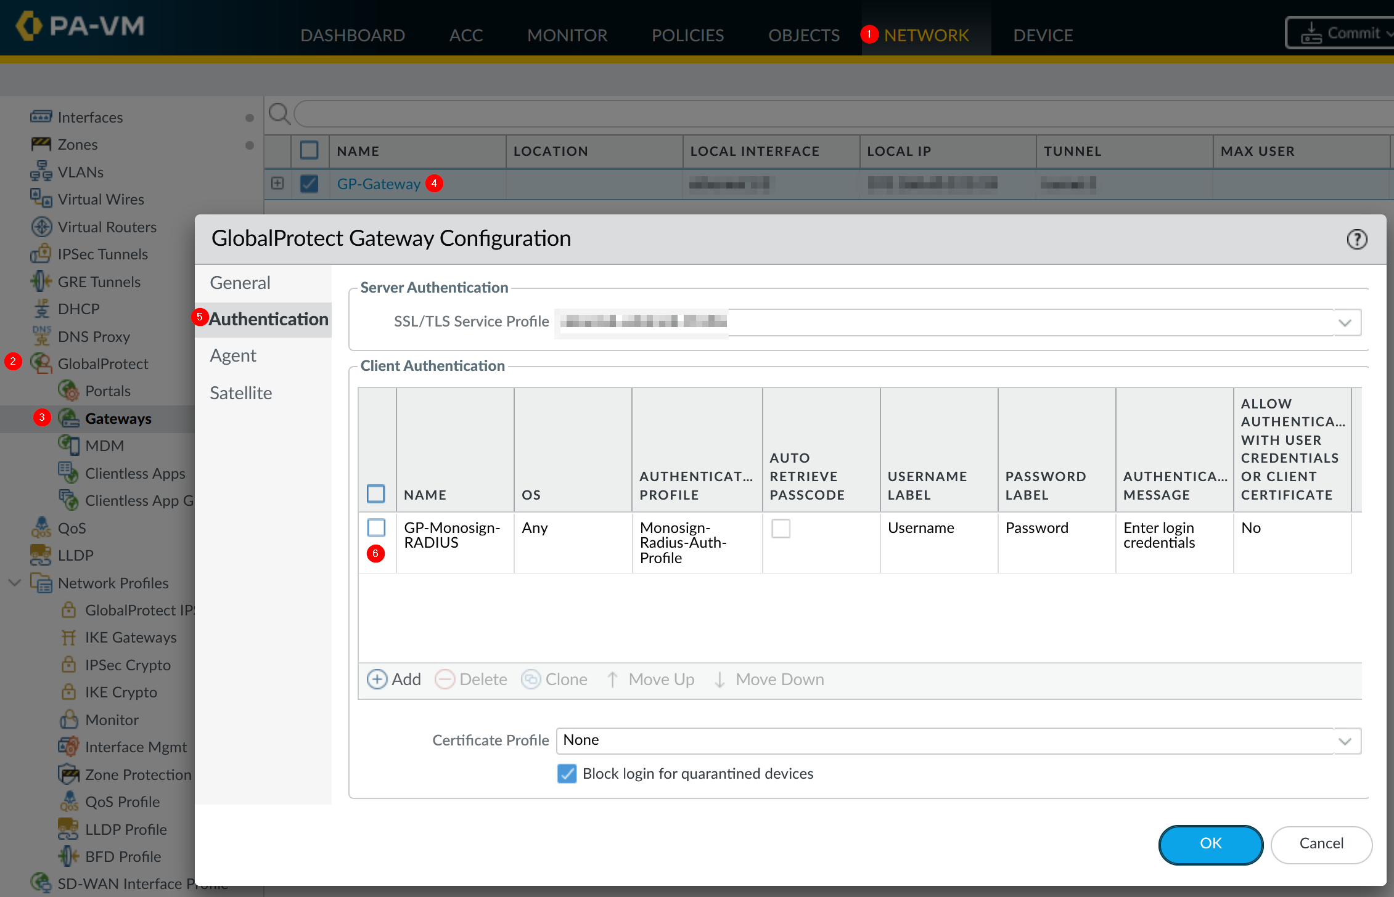Collapse the Network Profiles tree
Viewport: 1394px width, 897px height.
[15, 583]
